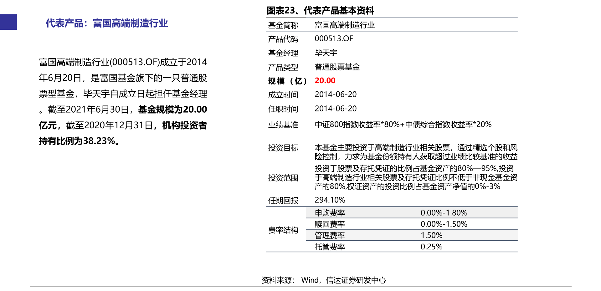Image resolution: width=601 pixels, height=291 pixels.
Task: Click the '托管费率' row label
Action: 330,247
